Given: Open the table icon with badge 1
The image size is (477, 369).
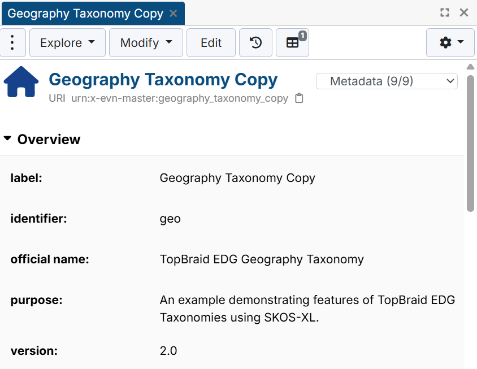Looking at the screenshot, I should click(292, 42).
